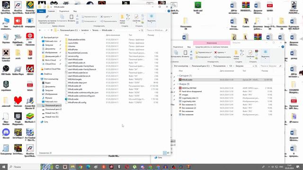Select Извлечение tab in Загрузки window
The width and height of the screenshot is (303, 170).
(212, 43)
